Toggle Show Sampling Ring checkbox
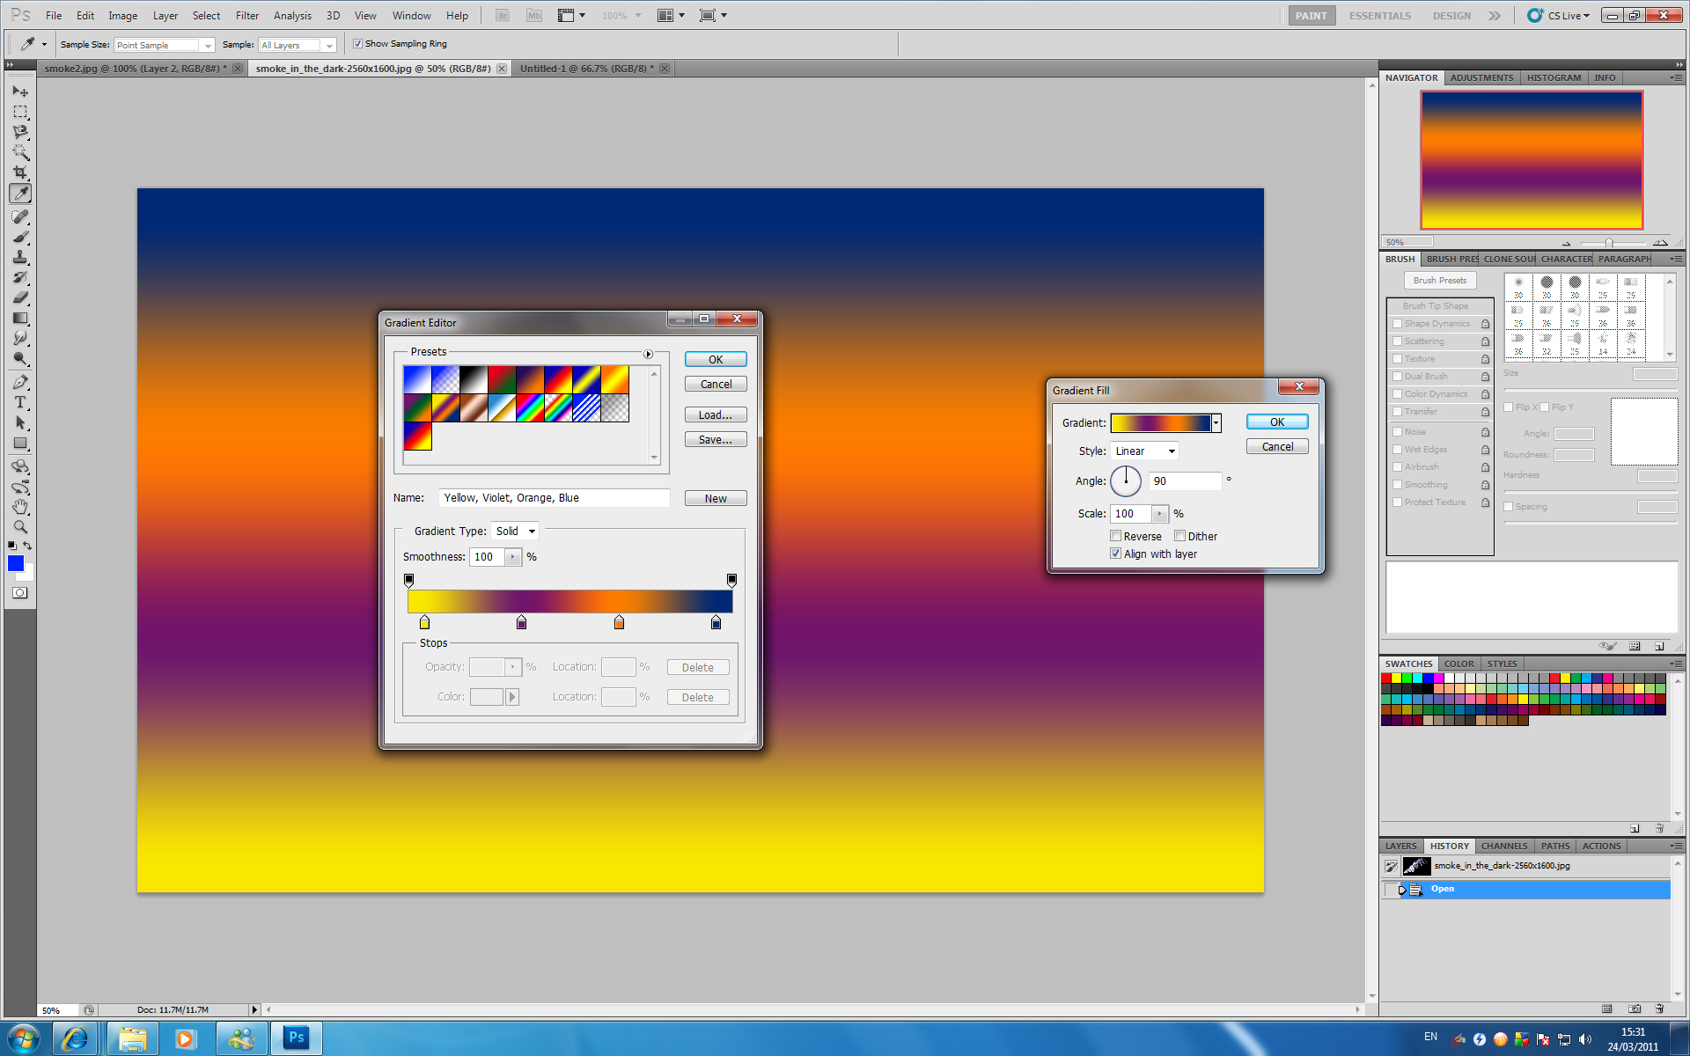 pyautogui.click(x=357, y=44)
